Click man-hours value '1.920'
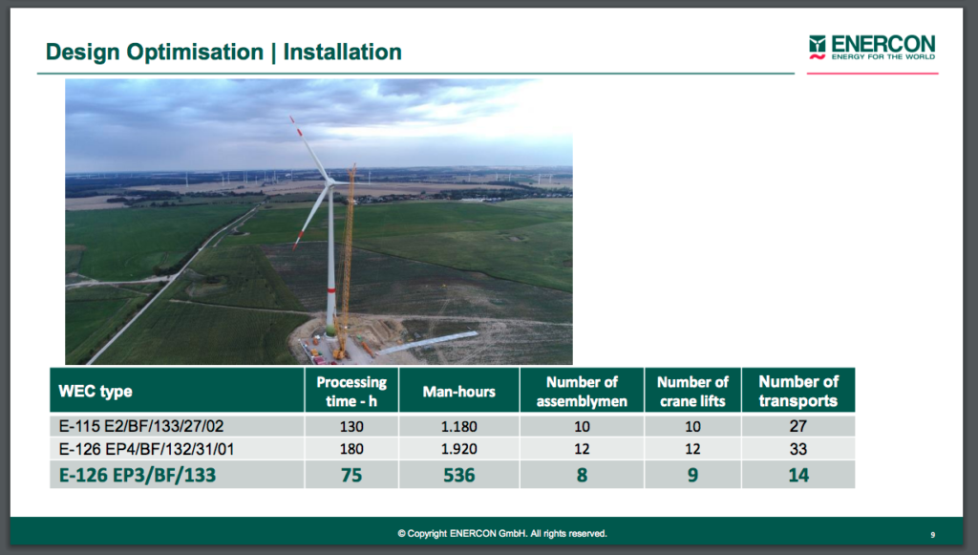Screen dimensions: 978x555 tap(459, 449)
